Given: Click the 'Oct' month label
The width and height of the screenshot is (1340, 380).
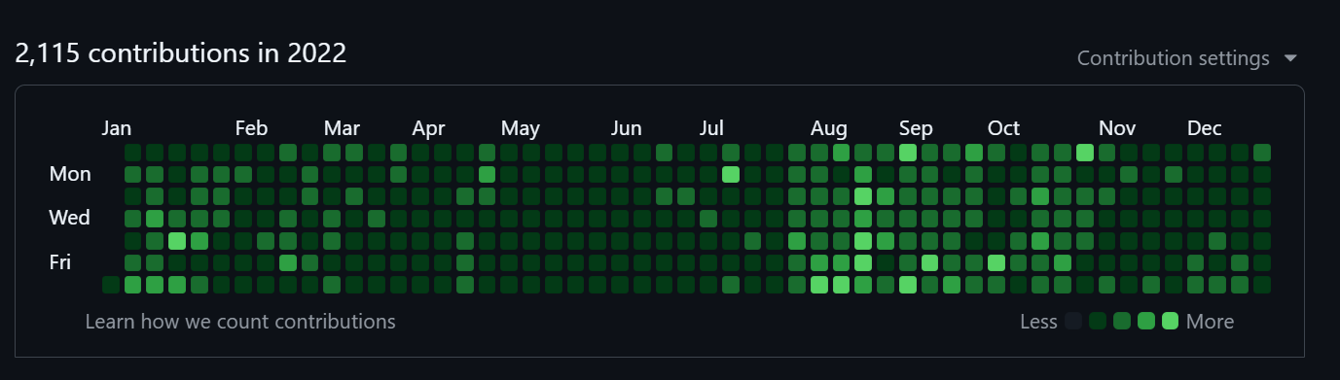Looking at the screenshot, I should pos(1003,128).
